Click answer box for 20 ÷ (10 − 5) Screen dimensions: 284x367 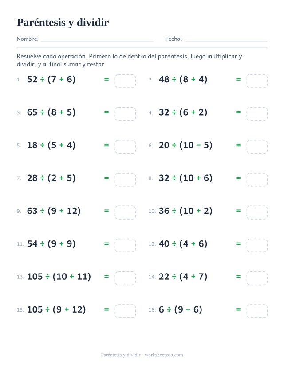257,147
